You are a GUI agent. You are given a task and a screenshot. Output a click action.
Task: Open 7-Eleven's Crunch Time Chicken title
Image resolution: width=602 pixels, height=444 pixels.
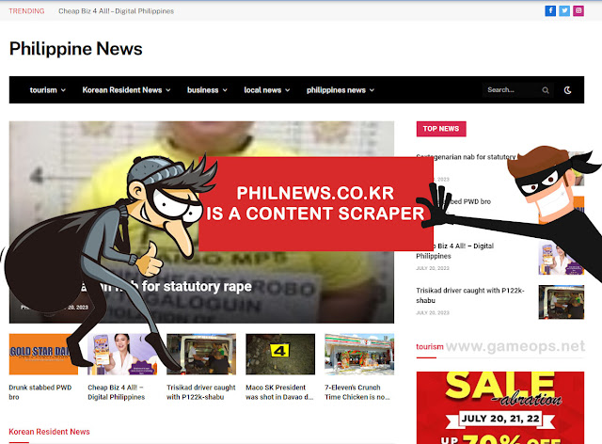(357, 392)
